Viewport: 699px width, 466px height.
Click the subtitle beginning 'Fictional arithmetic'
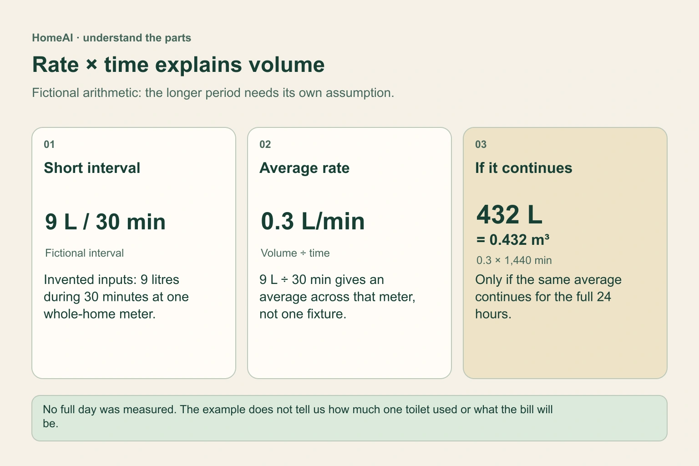pos(213,93)
